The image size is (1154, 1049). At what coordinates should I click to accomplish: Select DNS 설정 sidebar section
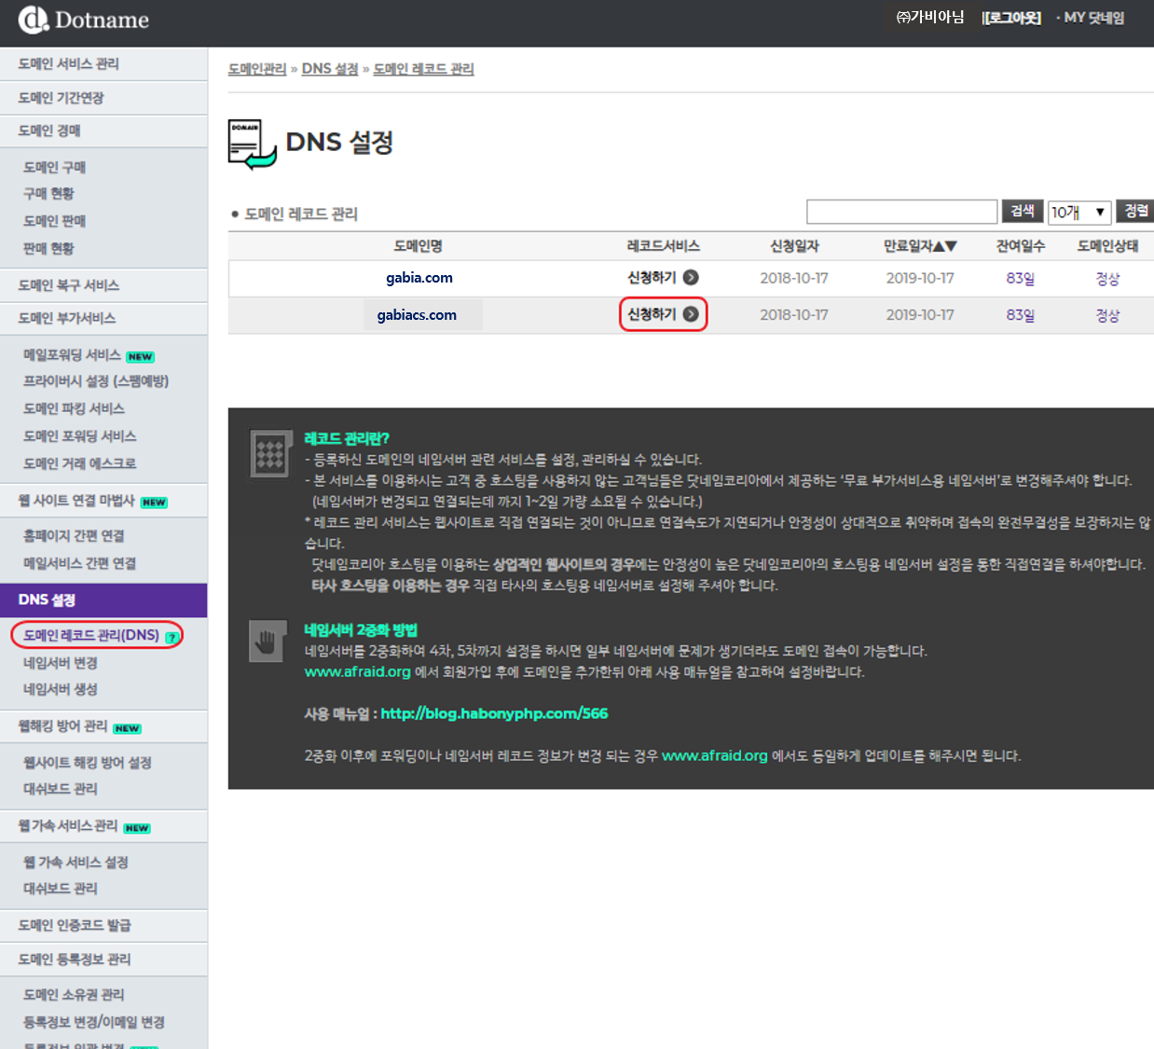103,600
